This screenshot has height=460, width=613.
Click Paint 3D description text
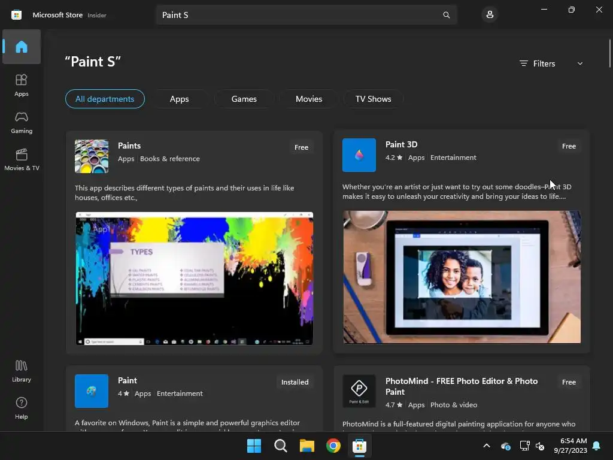coord(457,192)
